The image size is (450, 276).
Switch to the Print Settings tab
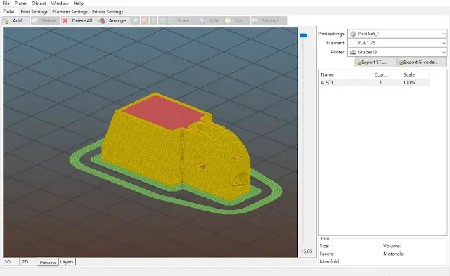[x=34, y=12]
